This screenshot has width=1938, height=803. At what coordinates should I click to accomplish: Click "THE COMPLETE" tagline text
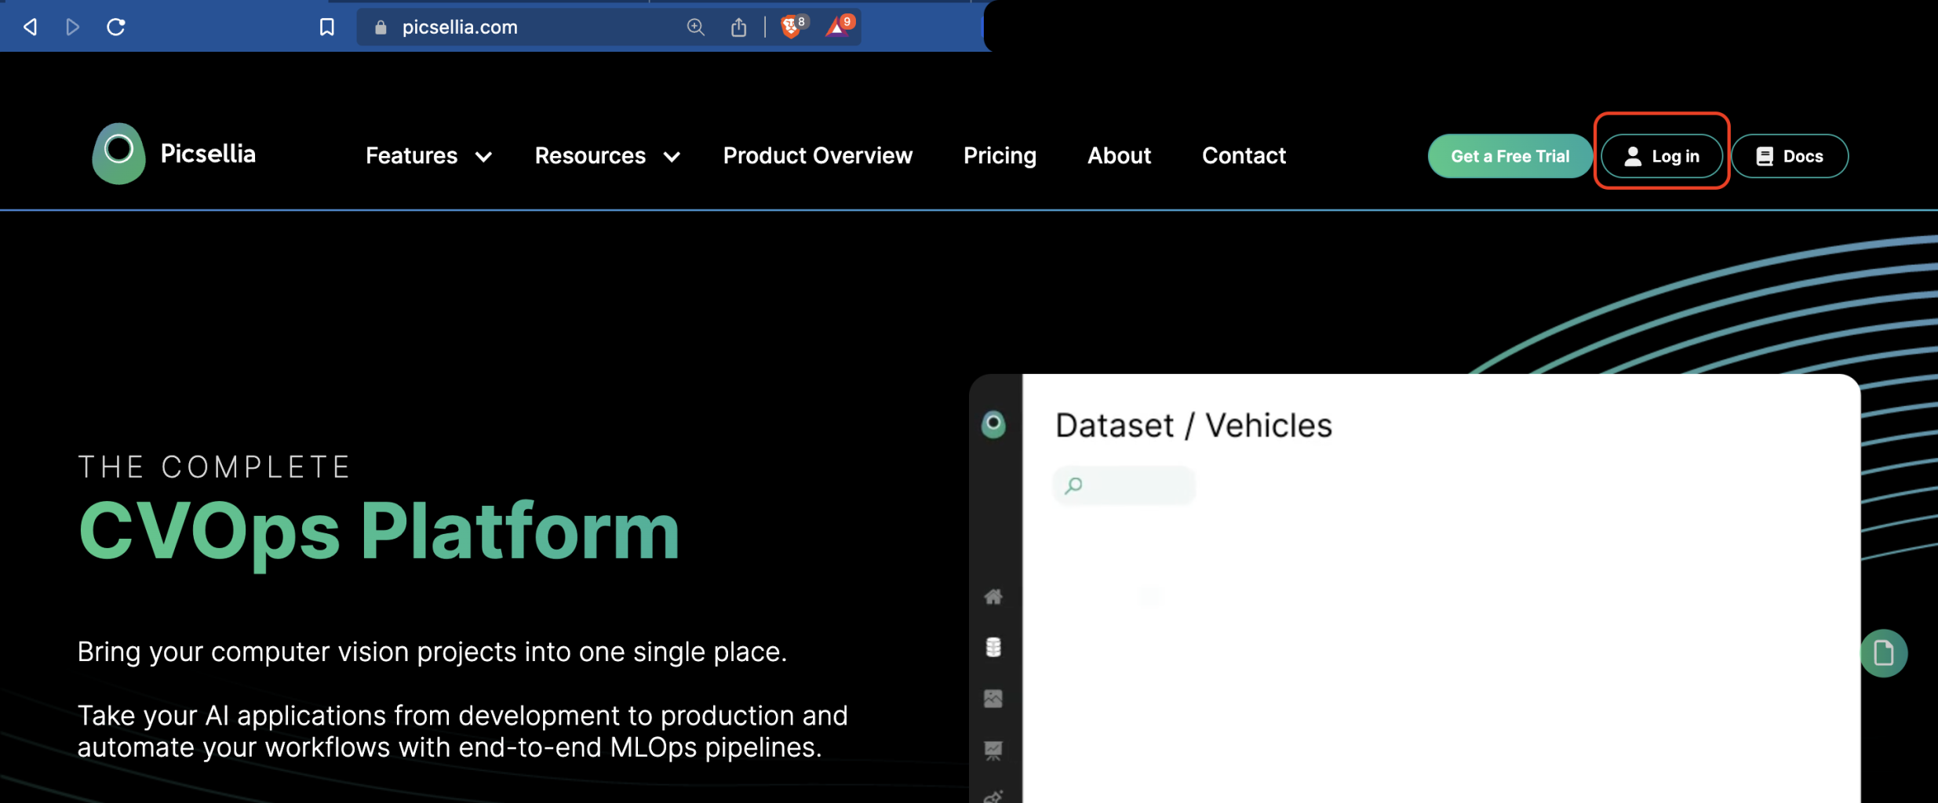215,467
